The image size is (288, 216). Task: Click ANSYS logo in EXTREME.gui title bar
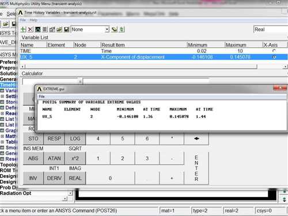(40, 89)
